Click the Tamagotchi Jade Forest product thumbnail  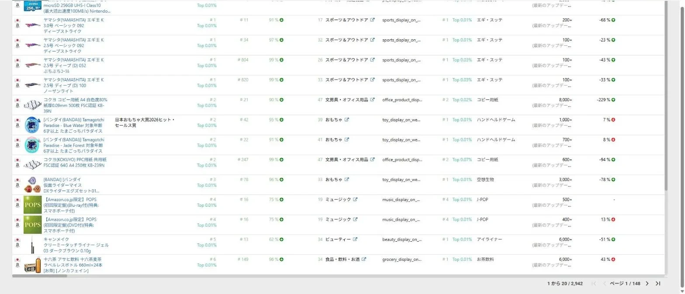coord(32,145)
